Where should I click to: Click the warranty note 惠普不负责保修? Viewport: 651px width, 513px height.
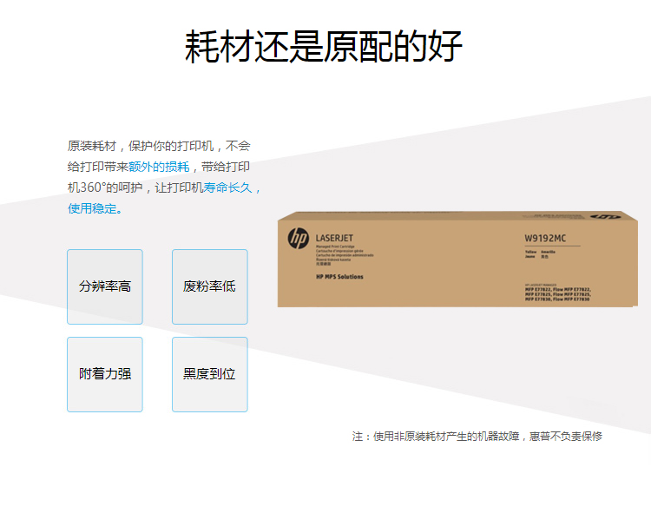pyautogui.click(x=566, y=437)
